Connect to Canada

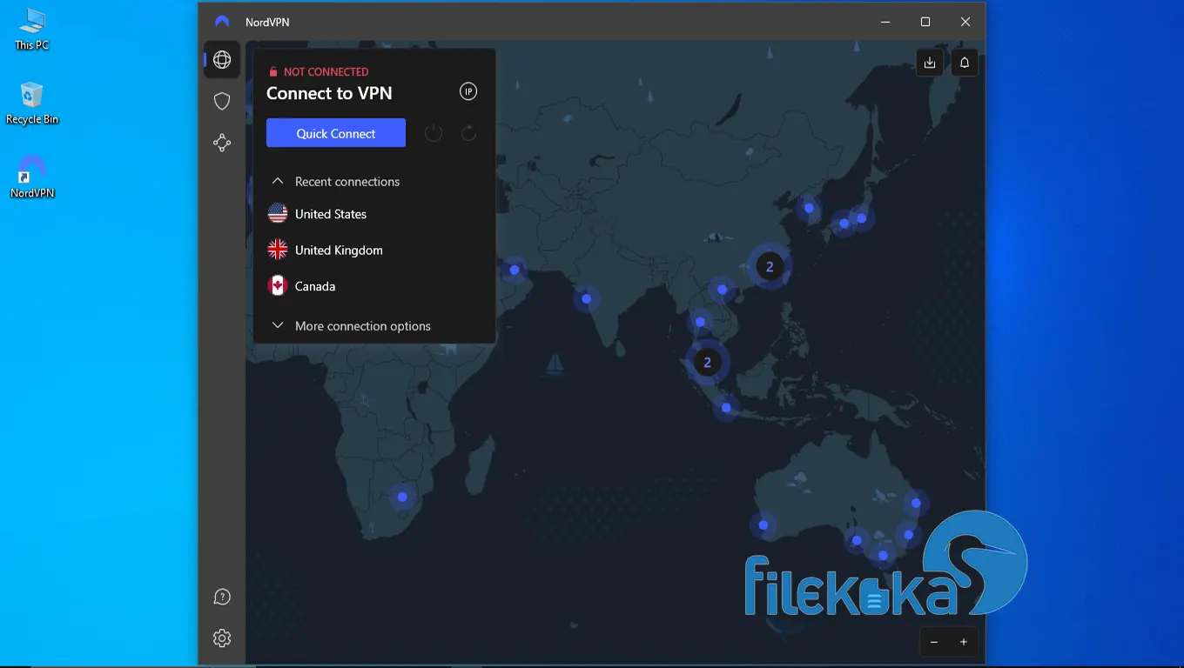[374, 286]
